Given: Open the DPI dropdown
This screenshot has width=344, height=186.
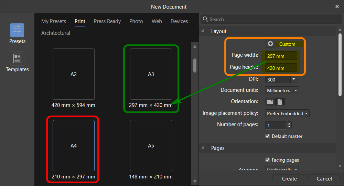Looking at the screenshot, I should (x=293, y=79).
